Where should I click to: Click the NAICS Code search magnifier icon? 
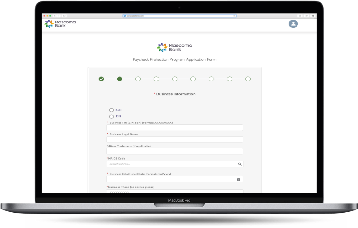coord(240,164)
